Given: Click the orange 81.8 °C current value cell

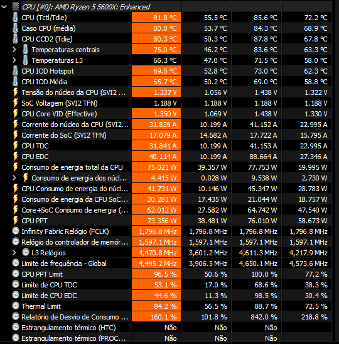Looking at the screenshot, I should (156, 18).
